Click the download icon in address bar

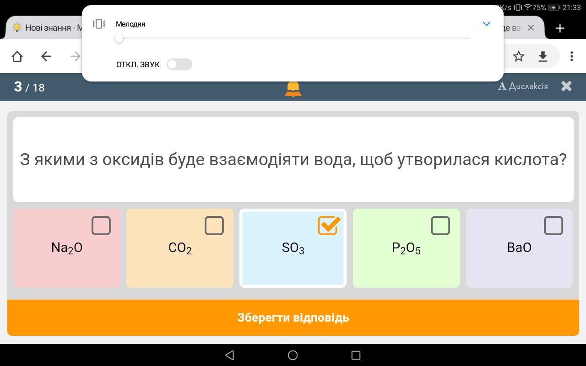[543, 56]
